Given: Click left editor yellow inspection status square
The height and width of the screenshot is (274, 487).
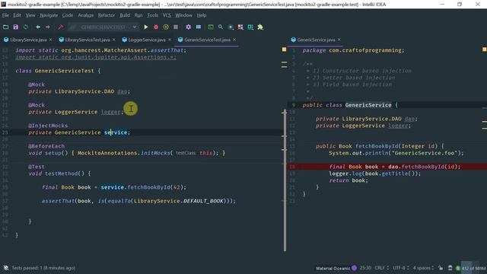Looking at the screenshot, I should pos(284,49).
